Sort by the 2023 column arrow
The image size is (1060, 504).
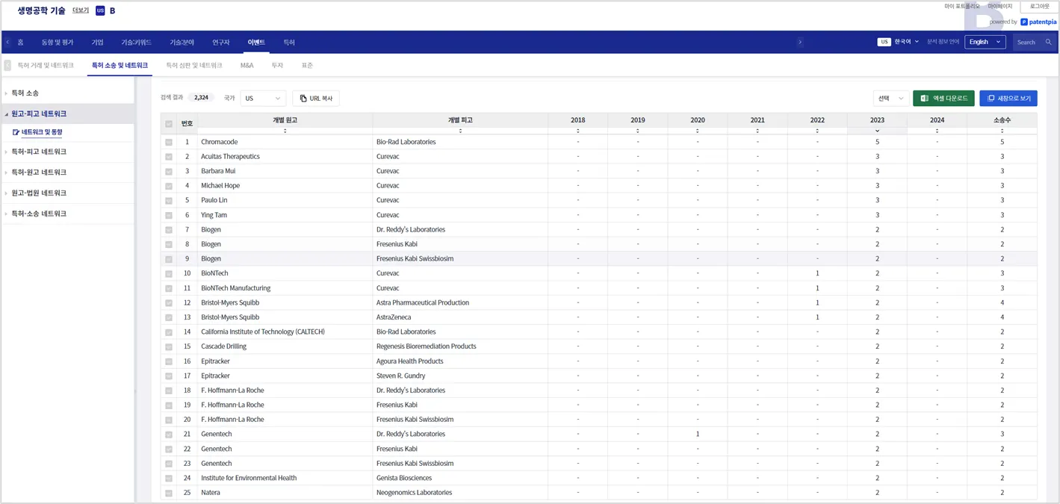pyautogui.click(x=877, y=131)
